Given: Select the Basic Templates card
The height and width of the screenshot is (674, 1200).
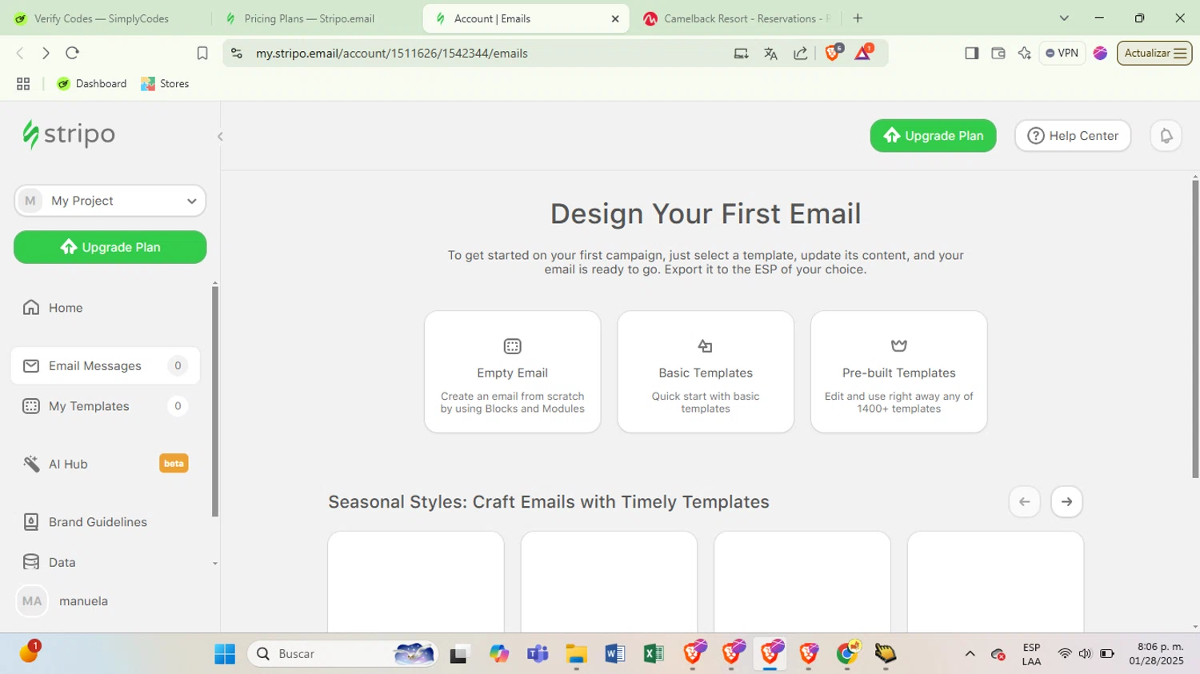Looking at the screenshot, I should tap(706, 372).
